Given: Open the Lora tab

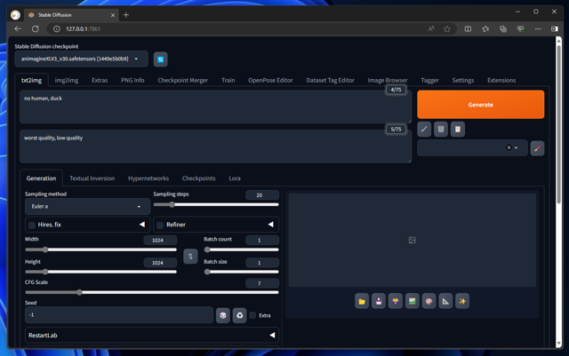Looking at the screenshot, I should coord(235,178).
